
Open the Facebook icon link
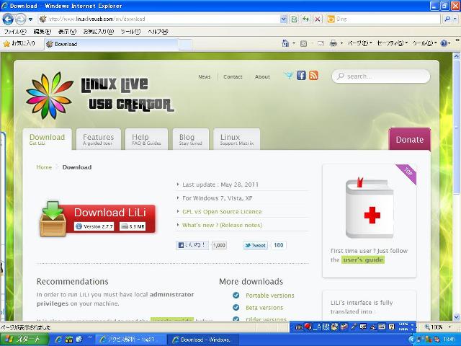tap(301, 76)
